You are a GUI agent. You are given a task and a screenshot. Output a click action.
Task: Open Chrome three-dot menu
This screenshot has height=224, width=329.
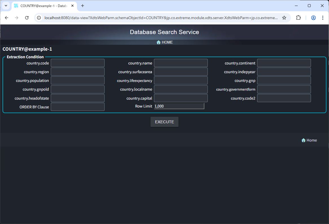pyautogui.click(x=323, y=18)
